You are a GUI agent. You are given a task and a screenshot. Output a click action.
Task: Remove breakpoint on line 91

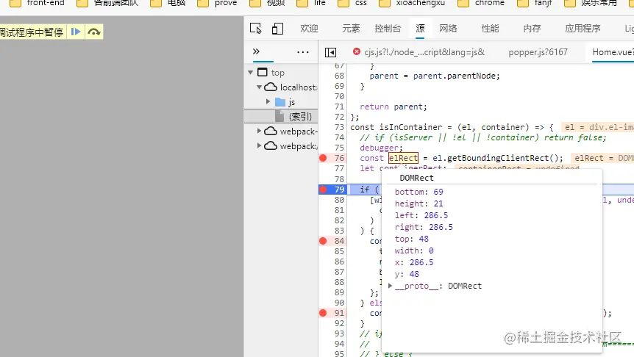(x=323, y=313)
